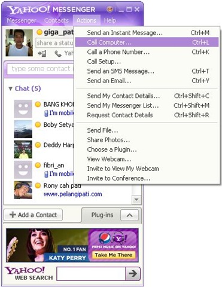Select contact Deddy Harp
The height and width of the screenshot is (287, 222).
click(x=59, y=145)
